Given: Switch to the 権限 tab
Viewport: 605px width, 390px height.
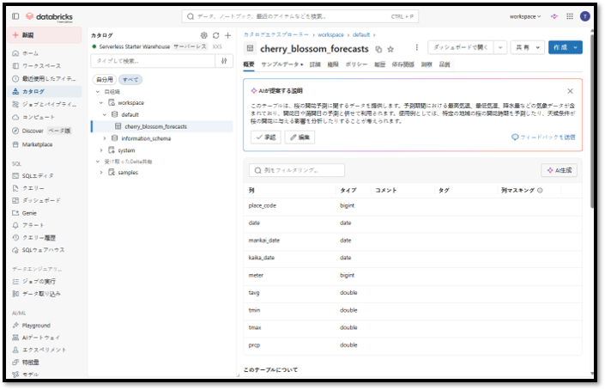Looking at the screenshot, I should 333,64.
